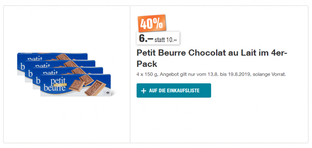The width and height of the screenshot is (312, 148).
Task: Click the word "Pack" in the title
Action: click(x=147, y=64)
